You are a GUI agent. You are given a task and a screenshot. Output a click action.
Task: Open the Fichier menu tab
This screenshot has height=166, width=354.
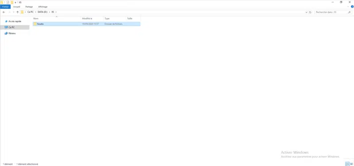pos(5,7)
